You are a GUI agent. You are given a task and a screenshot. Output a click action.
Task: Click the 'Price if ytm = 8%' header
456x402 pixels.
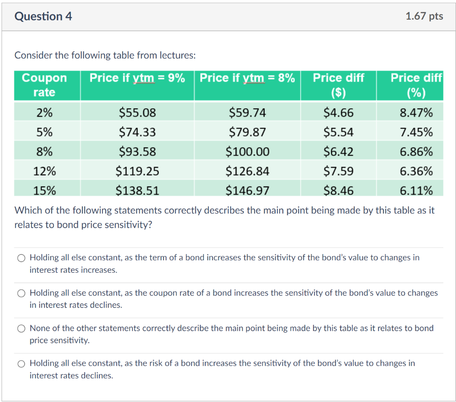click(x=247, y=78)
